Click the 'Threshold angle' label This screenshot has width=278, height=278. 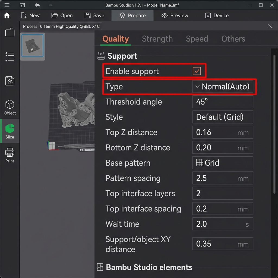(134, 102)
